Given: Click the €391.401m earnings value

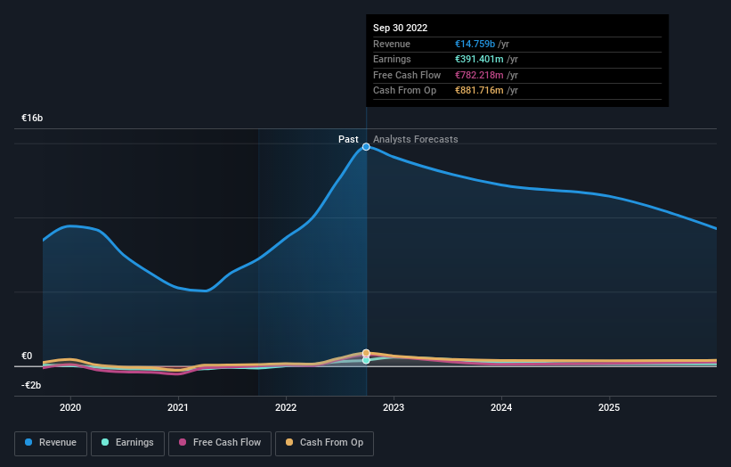Looking at the screenshot, I should [x=479, y=59].
